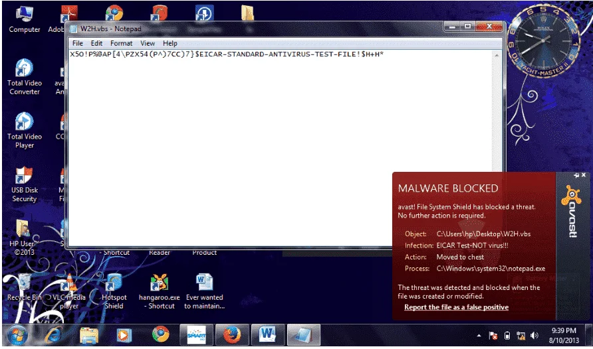Maximize the W2H.vbs Notepad window
The height and width of the screenshot is (349, 593).
click(468, 26)
